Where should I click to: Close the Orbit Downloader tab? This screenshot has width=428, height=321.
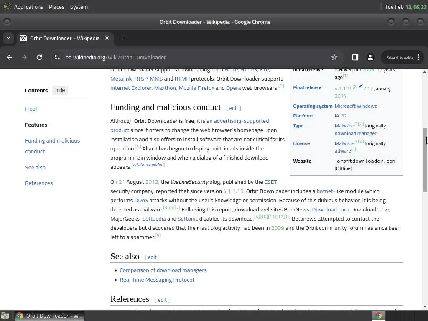point(107,38)
